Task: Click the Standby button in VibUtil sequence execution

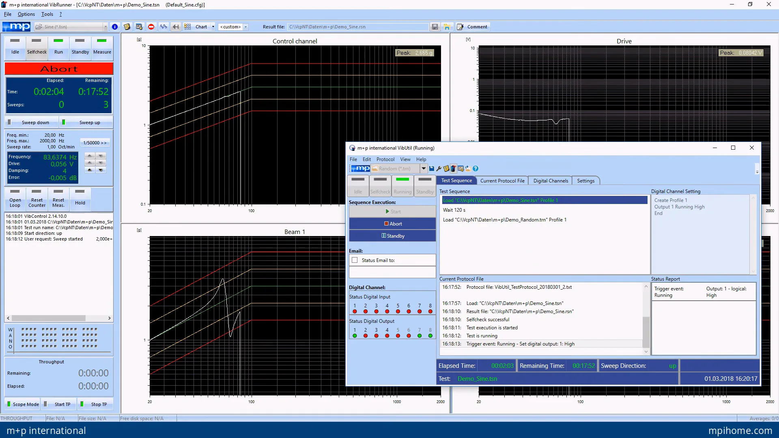Action: click(392, 236)
